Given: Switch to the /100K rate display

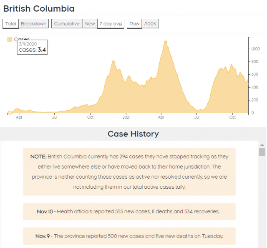Looking at the screenshot, I should click(150, 24).
